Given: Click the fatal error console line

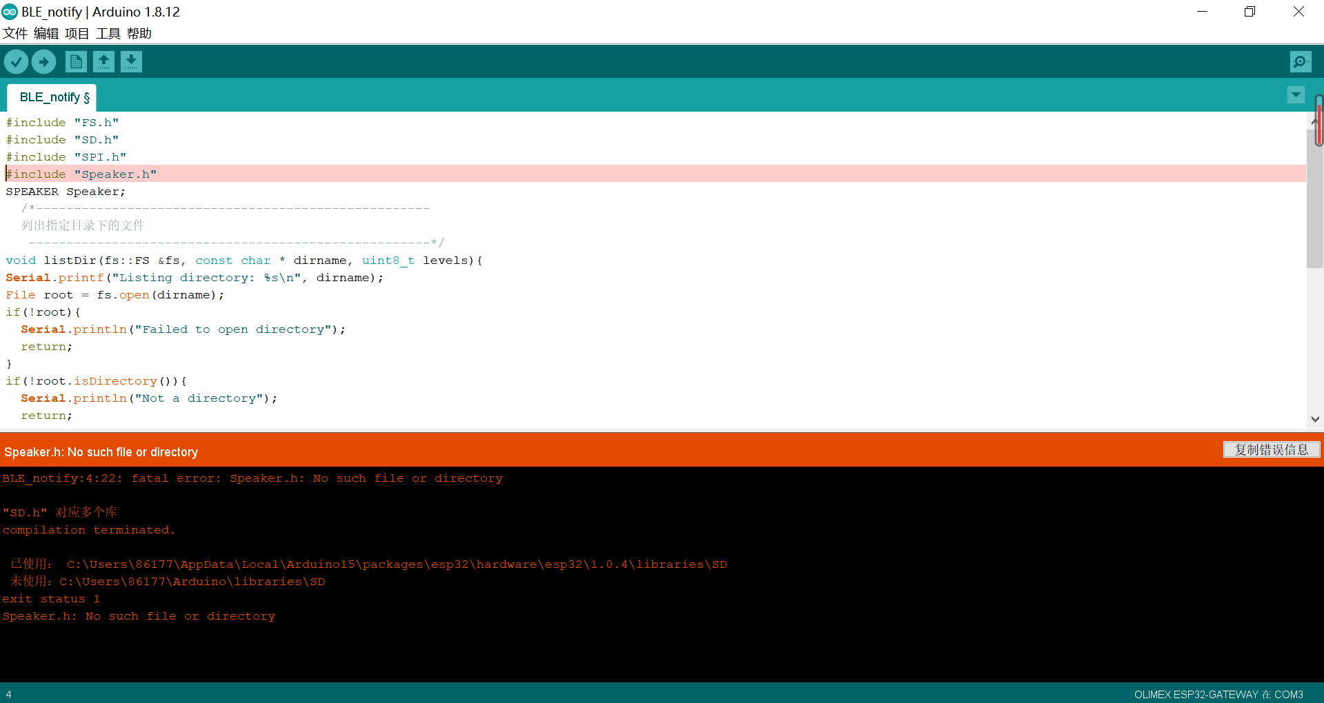Looking at the screenshot, I should click(252, 478).
